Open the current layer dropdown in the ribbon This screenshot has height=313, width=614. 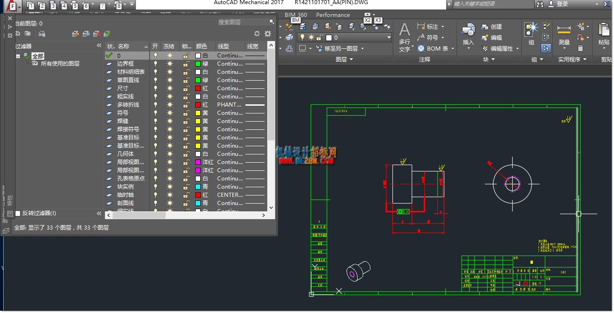[344, 37]
